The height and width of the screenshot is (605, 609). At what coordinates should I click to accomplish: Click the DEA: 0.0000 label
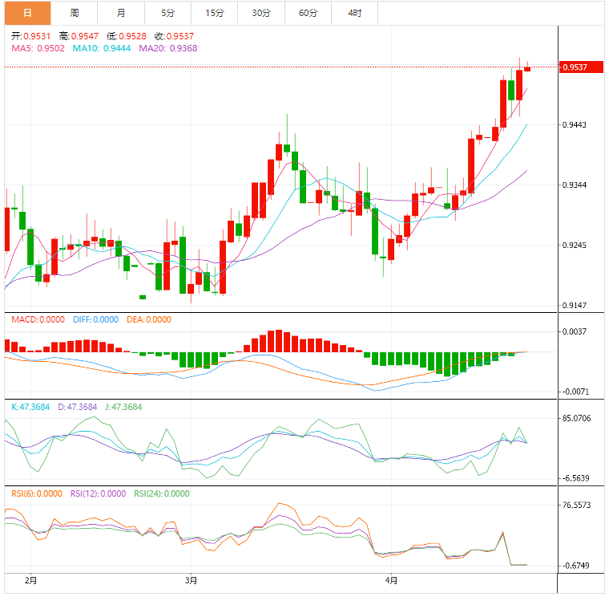[149, 319]
